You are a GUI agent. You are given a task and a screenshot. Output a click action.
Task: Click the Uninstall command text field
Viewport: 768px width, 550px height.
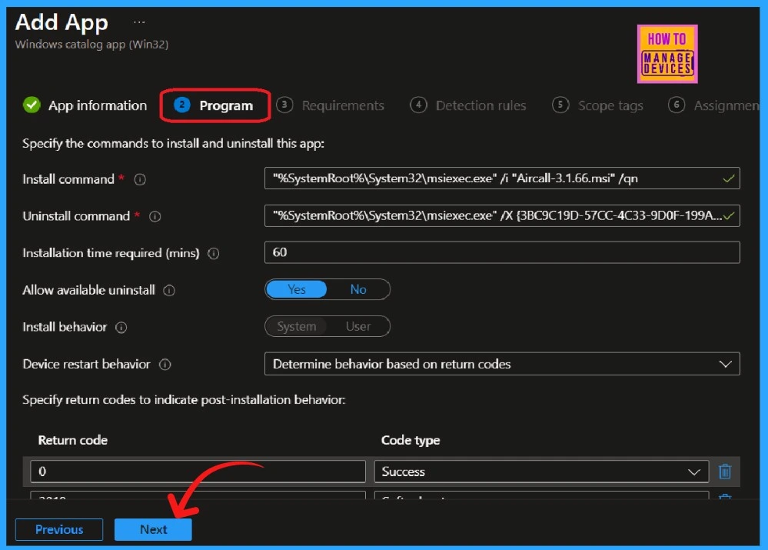tap(502, 215)
